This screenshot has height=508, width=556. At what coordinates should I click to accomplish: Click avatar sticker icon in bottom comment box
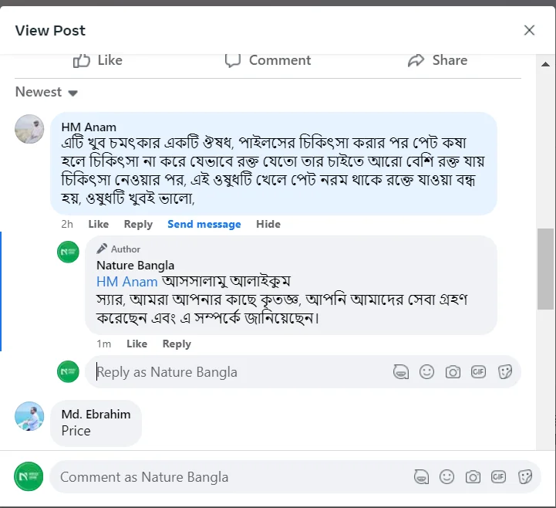420,477
